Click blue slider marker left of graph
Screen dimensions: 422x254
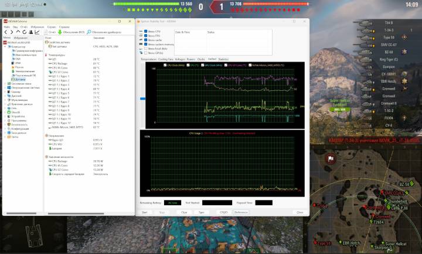[142, 99]
